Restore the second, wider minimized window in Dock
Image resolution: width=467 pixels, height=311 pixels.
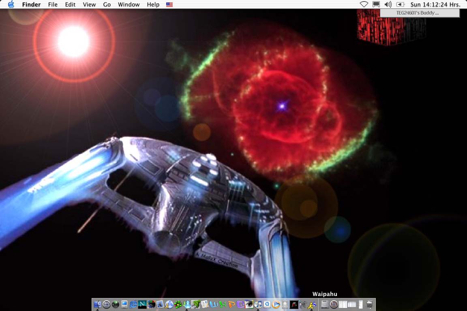click(352, 305)
